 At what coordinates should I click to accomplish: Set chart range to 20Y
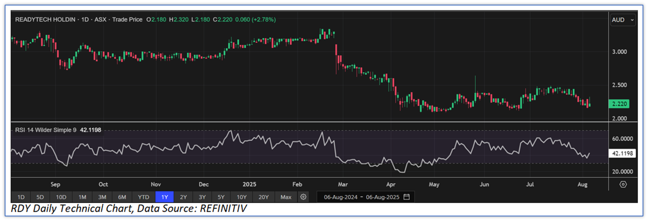263,196
